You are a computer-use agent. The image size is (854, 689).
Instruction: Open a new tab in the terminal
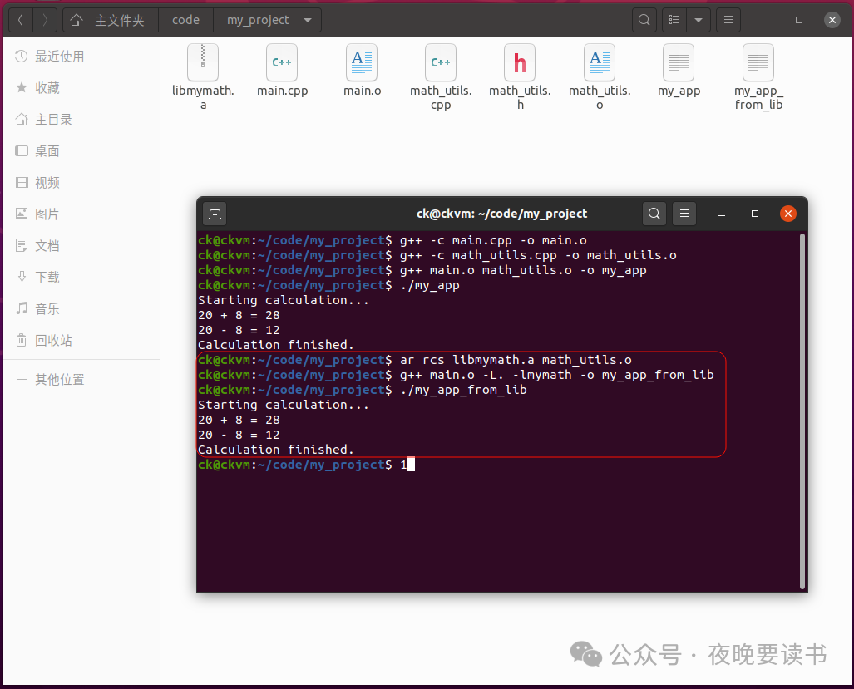point(215,214)
